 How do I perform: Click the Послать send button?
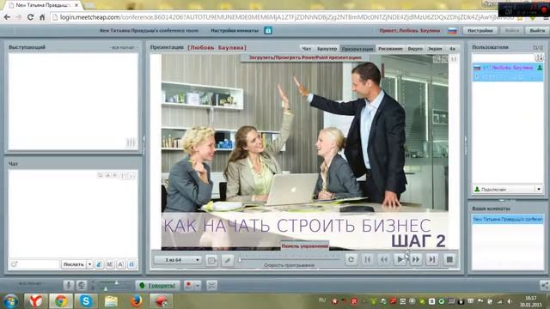point(74,264)
